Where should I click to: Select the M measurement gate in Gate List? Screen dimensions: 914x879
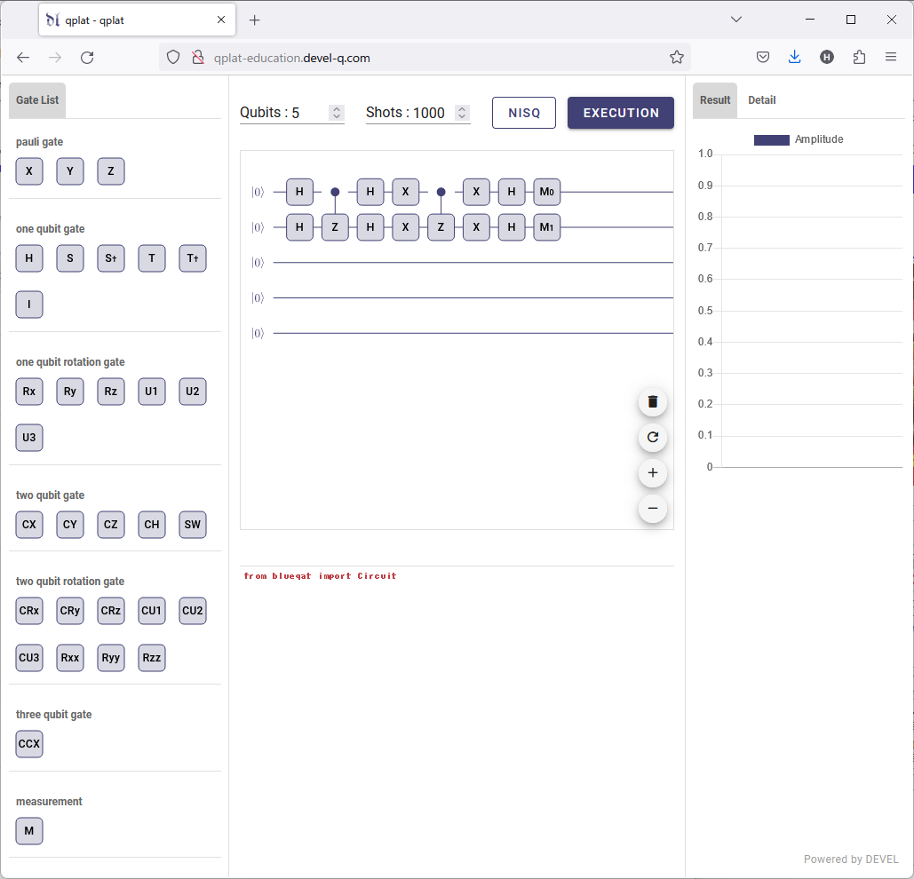pyautogui.click(x=29, y=831)
